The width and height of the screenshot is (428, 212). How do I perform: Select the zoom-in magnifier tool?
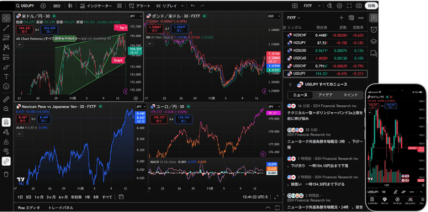pos(6,109)
